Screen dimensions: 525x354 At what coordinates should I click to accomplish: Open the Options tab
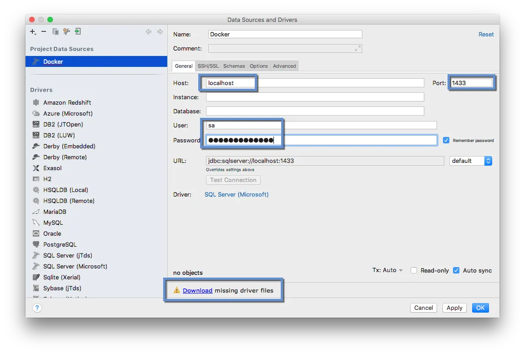pos(258,66)
